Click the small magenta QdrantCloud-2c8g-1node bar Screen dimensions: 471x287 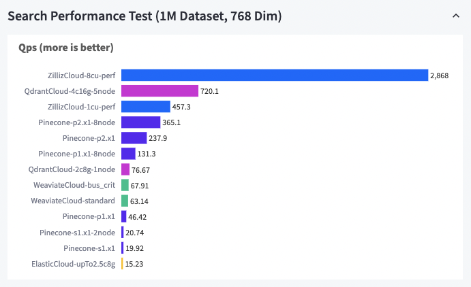125,169
